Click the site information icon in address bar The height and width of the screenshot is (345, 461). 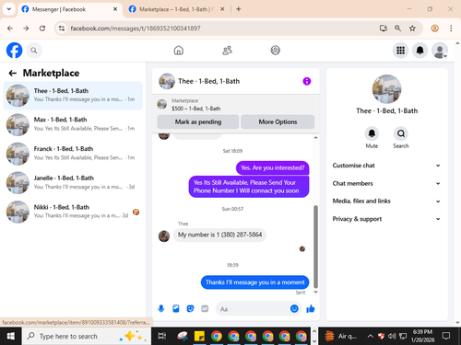[62, 29]
